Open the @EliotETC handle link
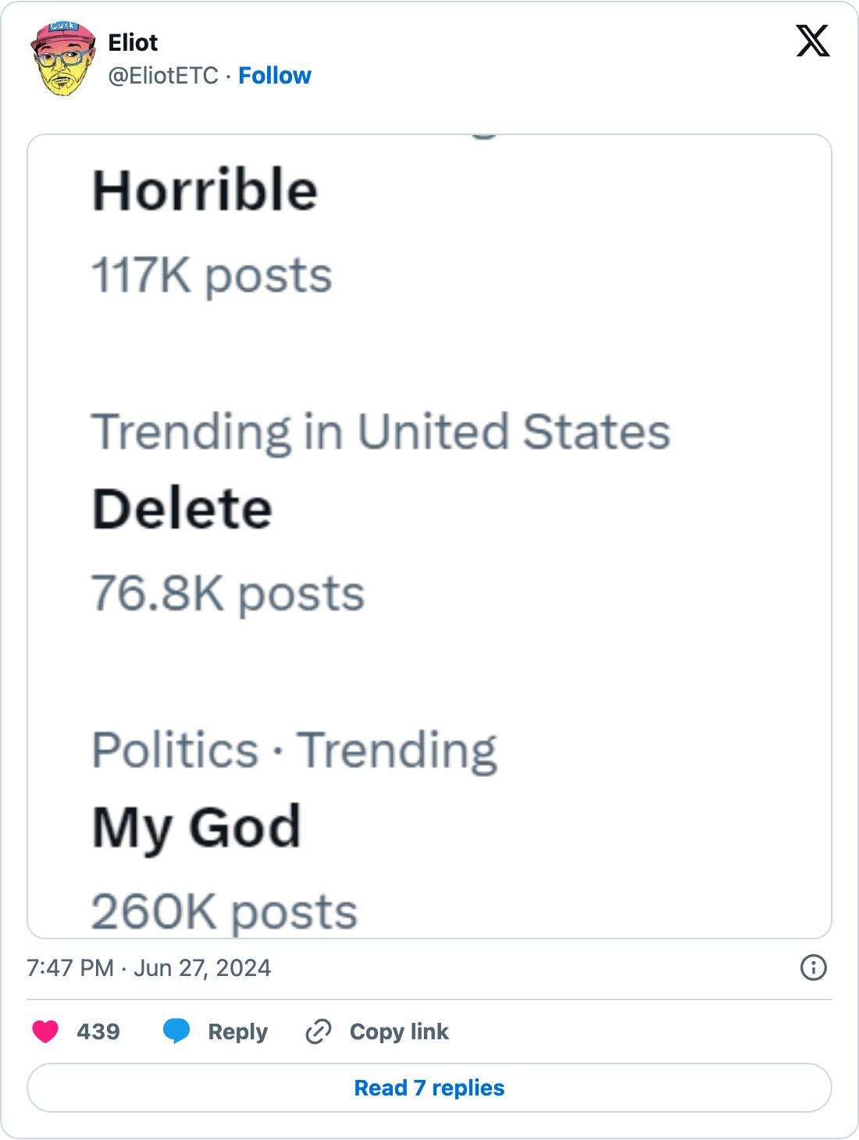Image resolution: width=859 pixels, height=1140 pixels. [163, 76]
